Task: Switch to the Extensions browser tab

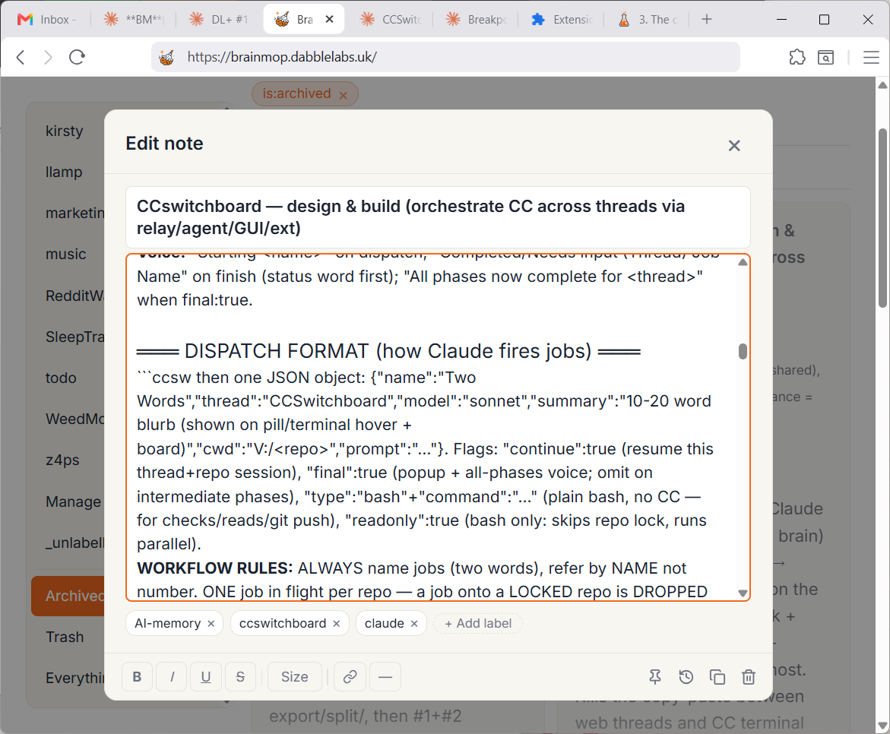Action: point(562,19)
